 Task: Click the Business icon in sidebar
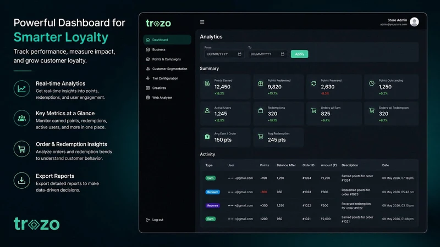(x=148, y=49)
